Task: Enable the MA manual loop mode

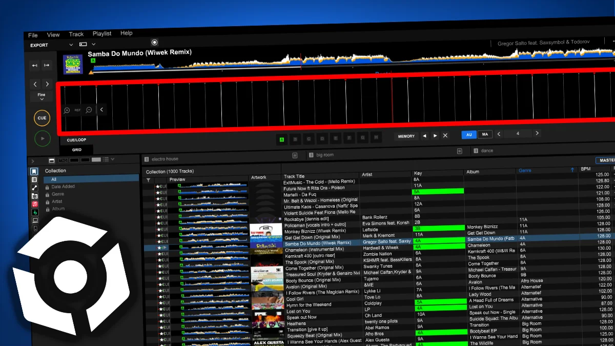Action: [x=485, y=134]
